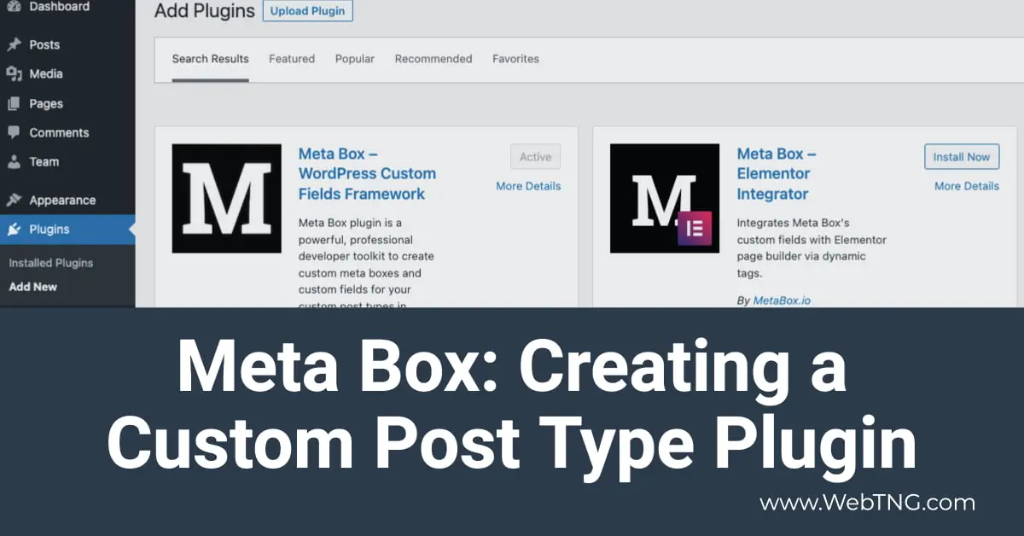Click the Dashboard gauge icon in sidebar
The image size is (1024, 536).
tap(14, 7)
